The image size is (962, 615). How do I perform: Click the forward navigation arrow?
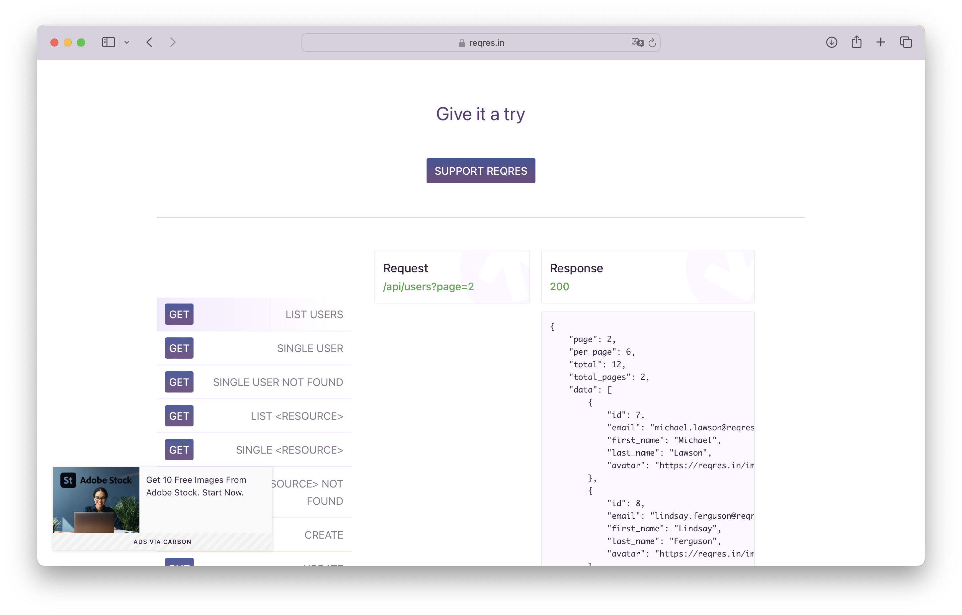click(x=173, y=43)
